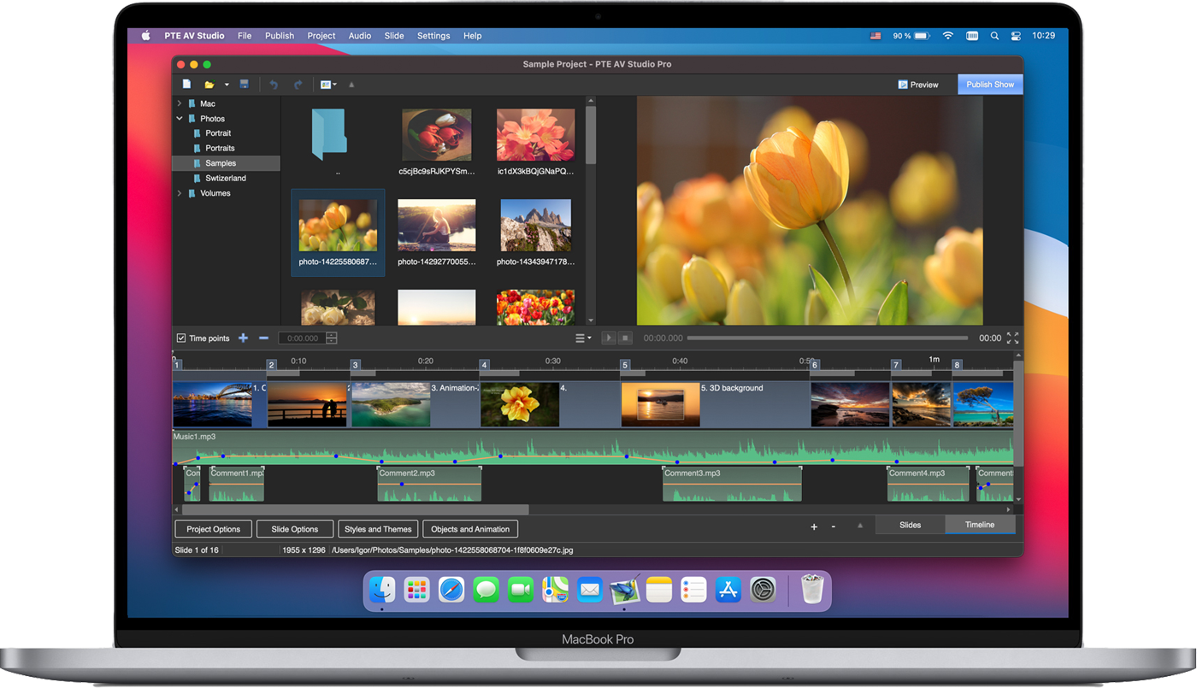Viewport: 1197px width, 688px height.
Task: Open Launchpad from the dock
Action: 416,590
